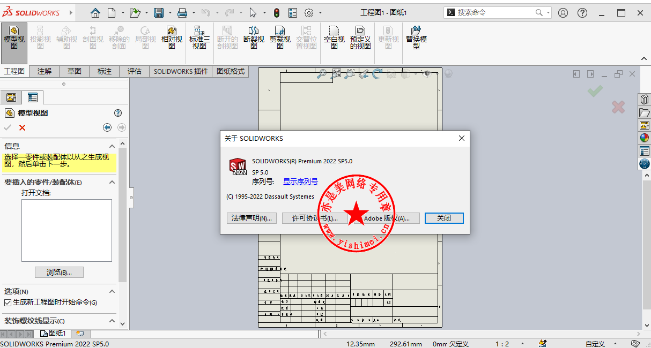Click the Print icon
651x348 pixels.
point(182,13)
